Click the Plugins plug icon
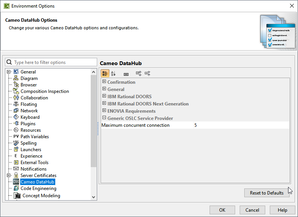The height and width of the screenshot is (217, 298). click(x=16, y=124)
